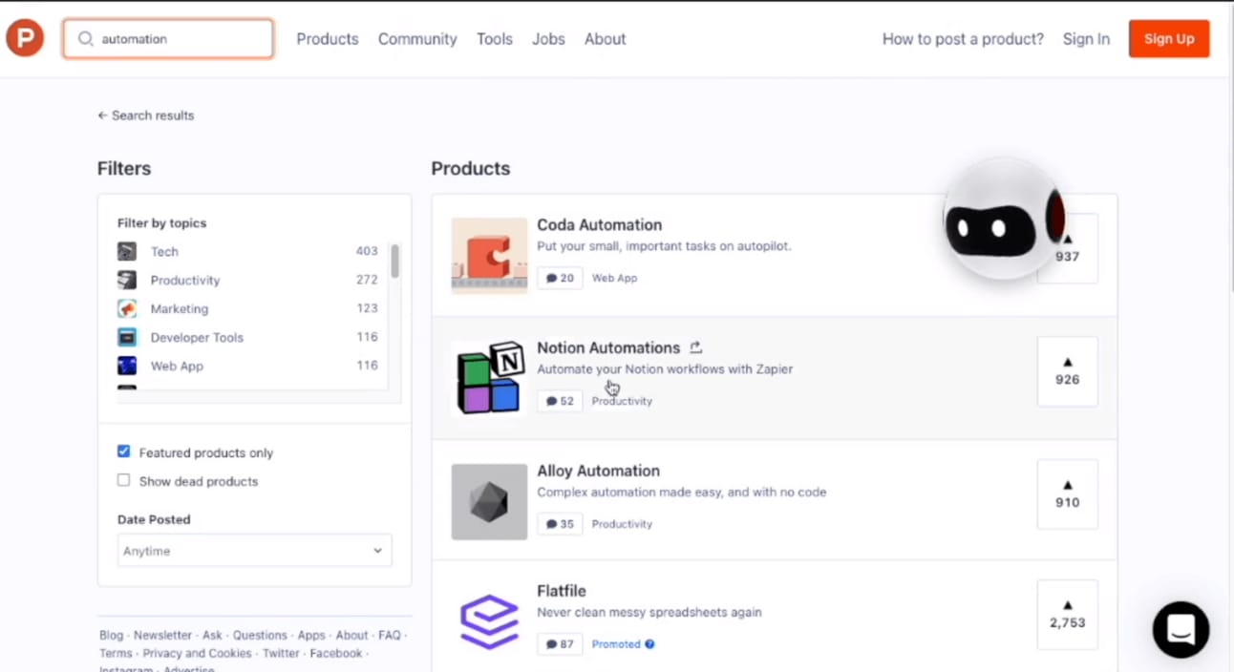Click the Sign Up button
The width and height of the screenshot is (1234, 672).
coord(1169,39)
